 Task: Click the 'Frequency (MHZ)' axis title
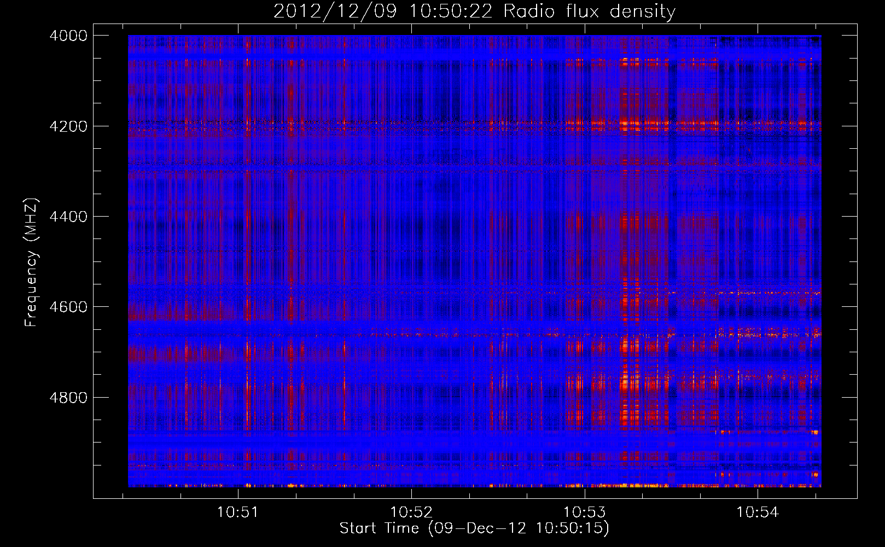[32, 263]
